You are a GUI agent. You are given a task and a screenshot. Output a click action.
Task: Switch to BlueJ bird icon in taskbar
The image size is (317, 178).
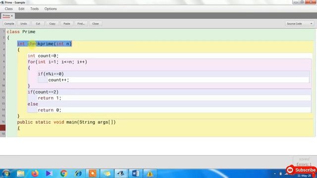coord(121,174)
